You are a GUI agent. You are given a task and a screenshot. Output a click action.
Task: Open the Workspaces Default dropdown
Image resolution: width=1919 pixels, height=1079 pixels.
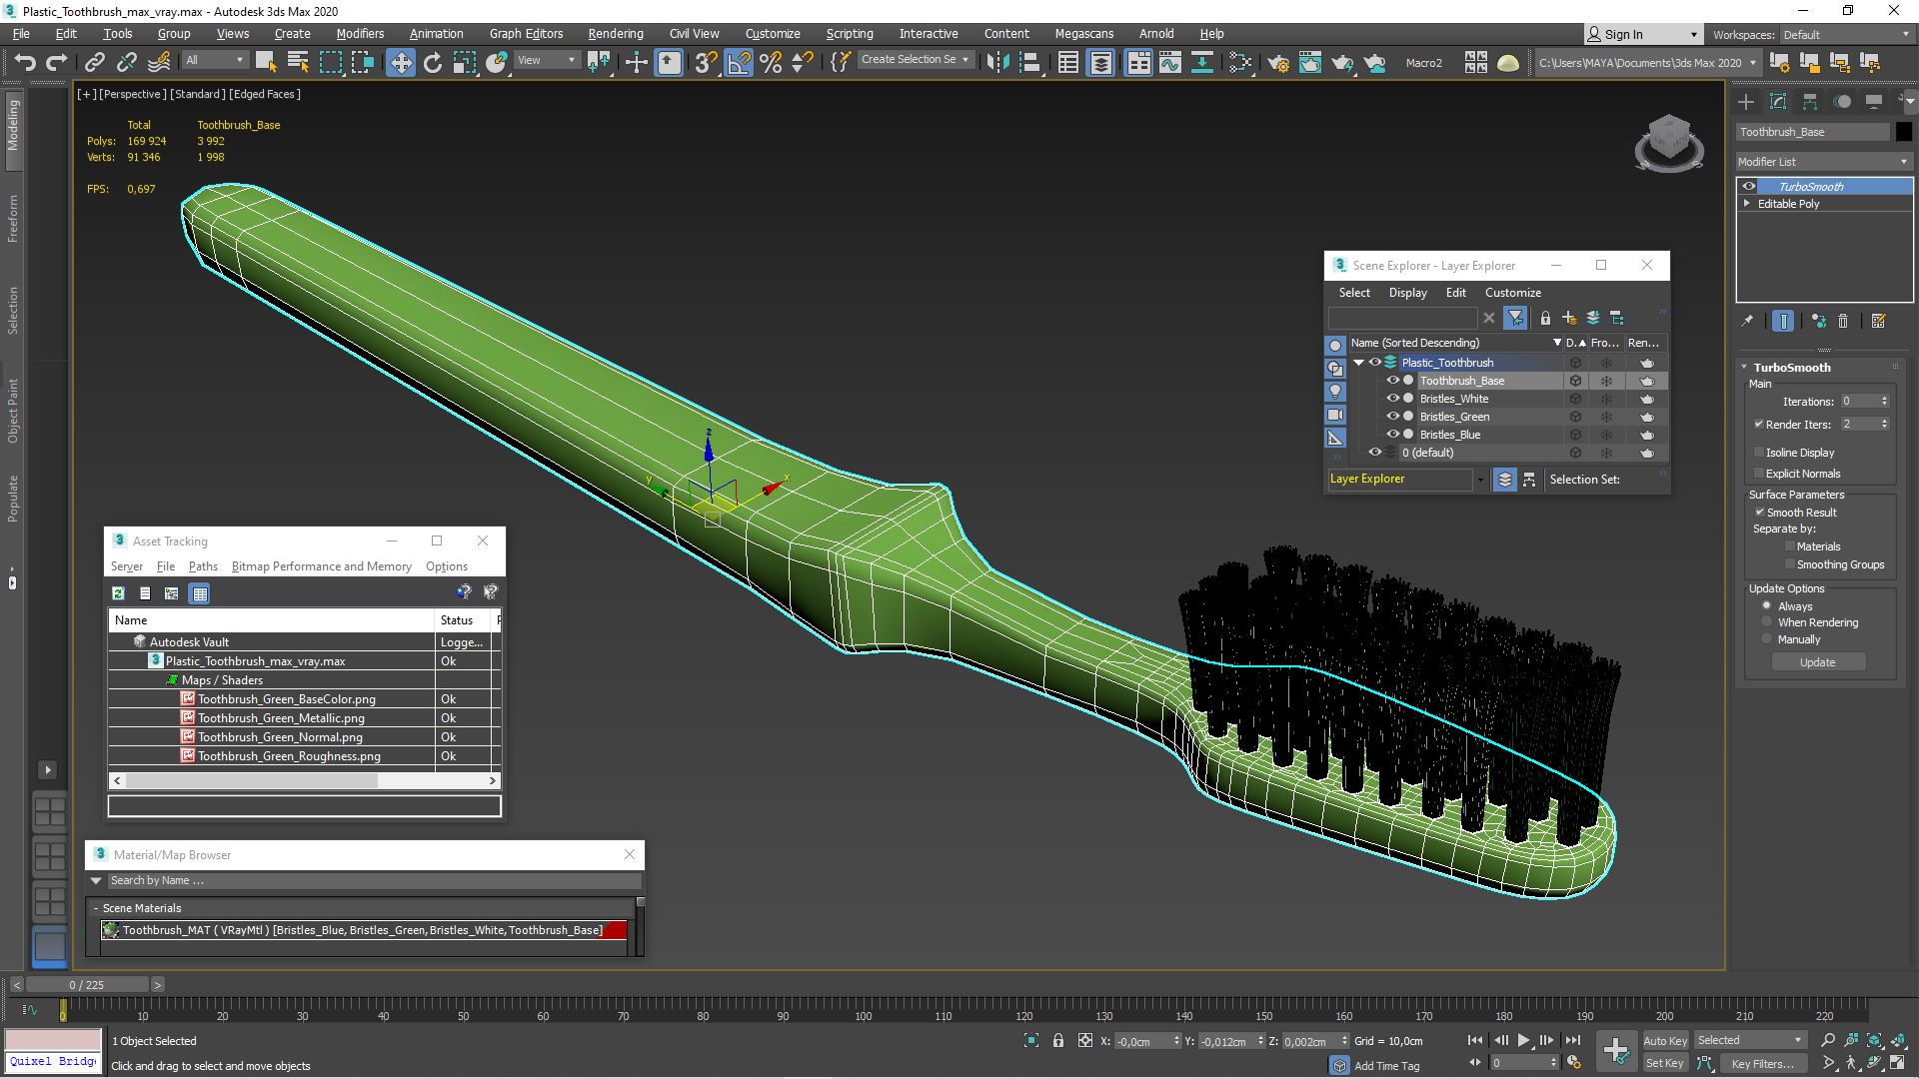pos(1847,35)
